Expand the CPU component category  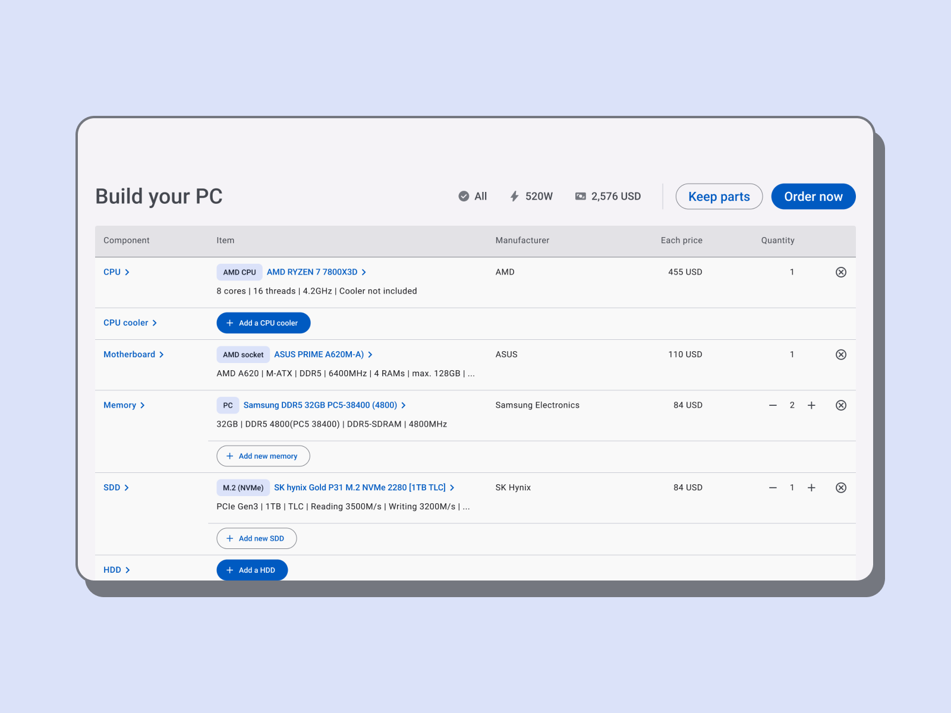coord(116,272)
